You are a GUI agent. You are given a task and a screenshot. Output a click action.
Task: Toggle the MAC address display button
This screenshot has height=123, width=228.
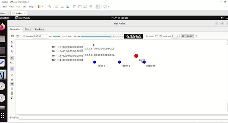point(190,36)
